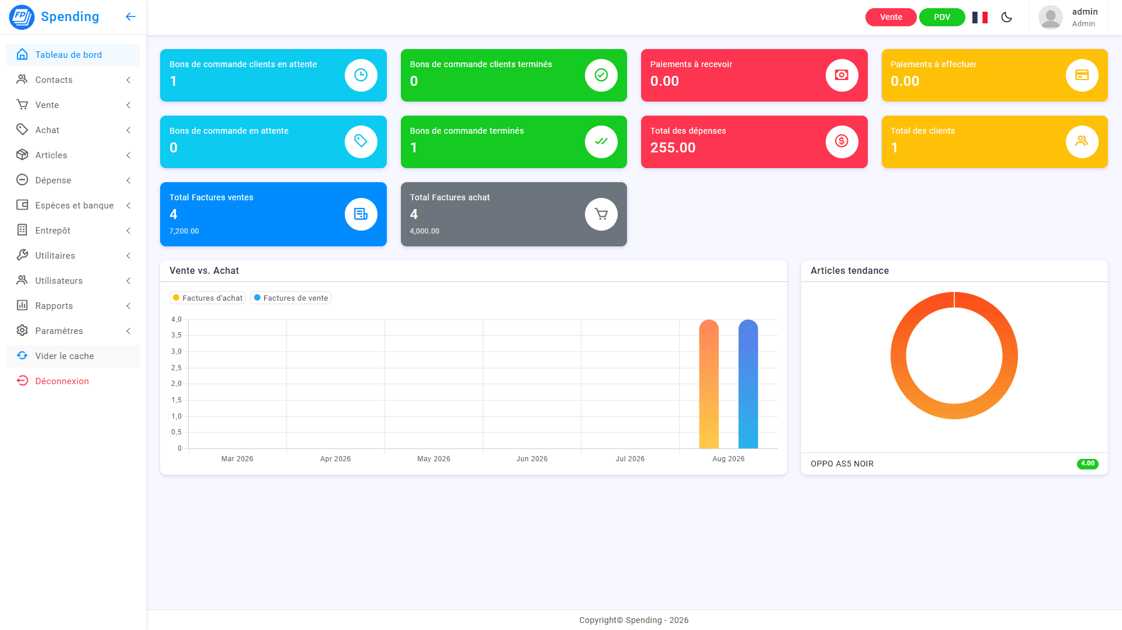Click the Paramètres gear icon
The width and height of the screenshot is (1122, 630).
[x=22, y=330]
